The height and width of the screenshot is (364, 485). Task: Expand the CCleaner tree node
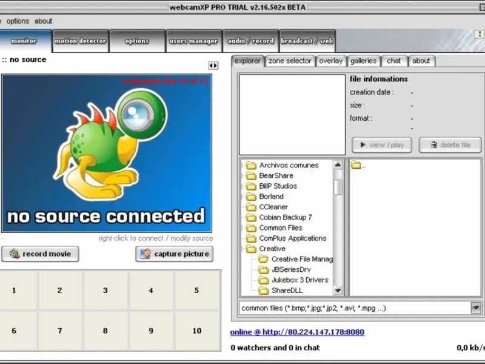pos(242,207)
